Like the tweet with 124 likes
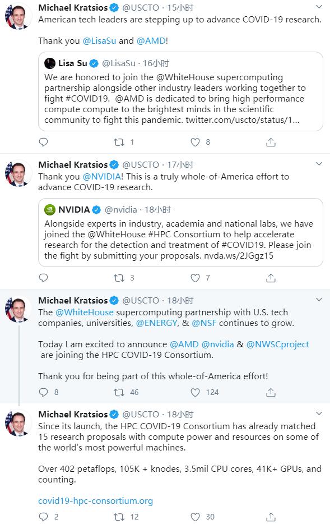The image size is (330, 524). pos(195,392)
